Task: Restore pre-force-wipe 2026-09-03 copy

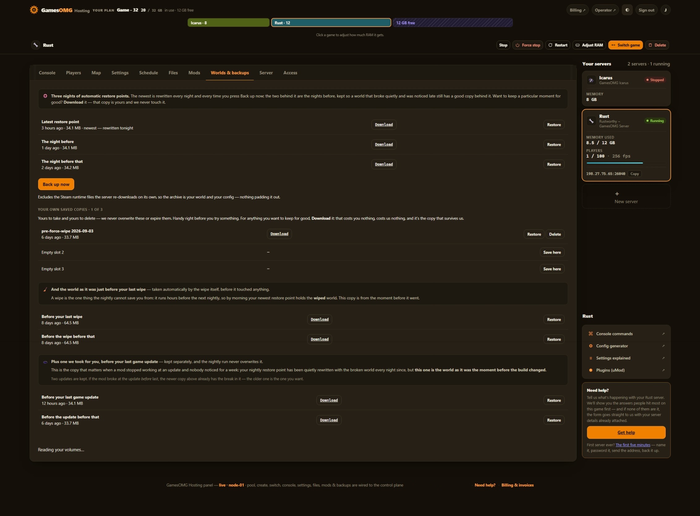Action: 534,234
